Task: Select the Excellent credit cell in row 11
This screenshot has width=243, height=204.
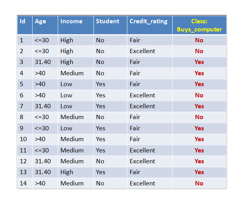Action: click(x=150, y=150)
